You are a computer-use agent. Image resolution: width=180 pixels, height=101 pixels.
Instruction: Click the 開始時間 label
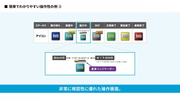point(59,58)
